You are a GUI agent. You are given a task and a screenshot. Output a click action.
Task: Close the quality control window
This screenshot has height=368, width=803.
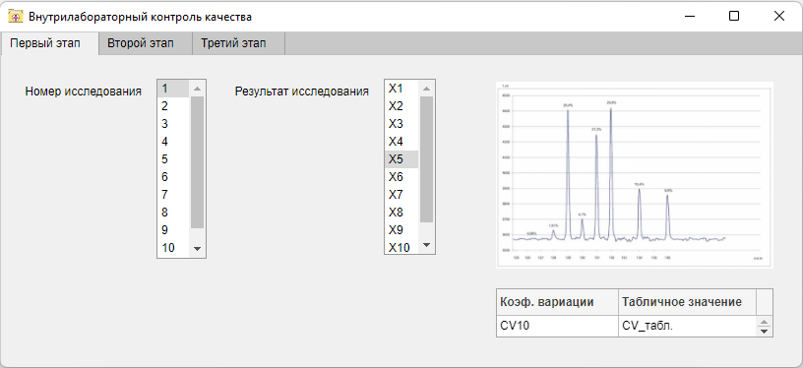779,17
